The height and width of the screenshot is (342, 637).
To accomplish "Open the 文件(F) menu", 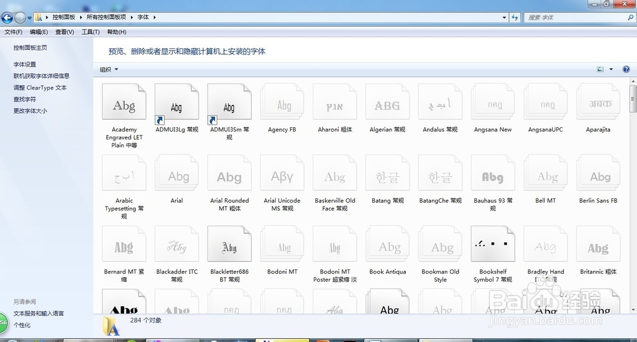I will (x=13, y=32).
